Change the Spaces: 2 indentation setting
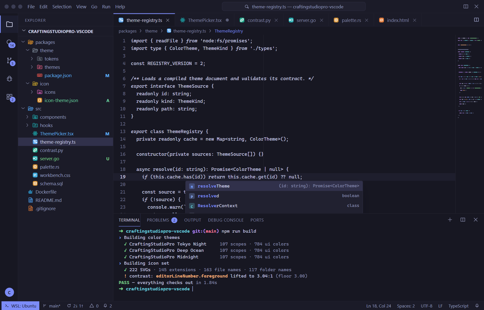This screenshot has width=484, height=310. point(406,306)
